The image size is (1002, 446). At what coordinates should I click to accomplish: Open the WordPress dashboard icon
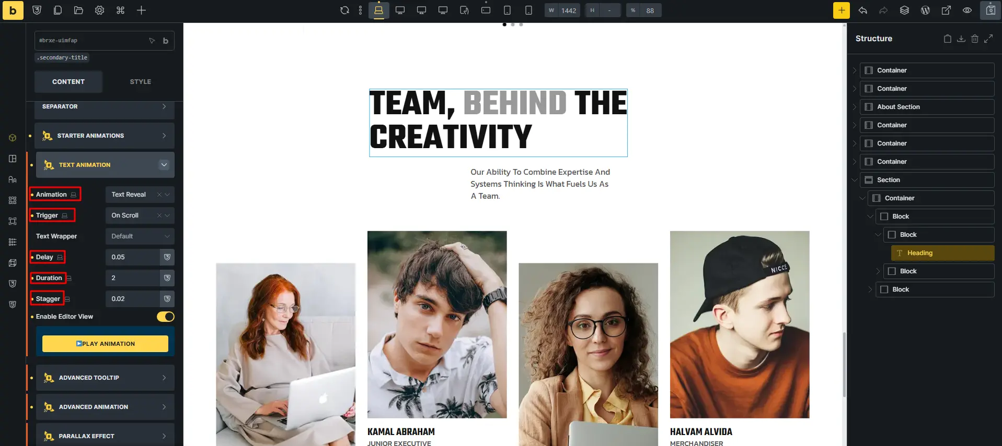[x=925, y=10]
